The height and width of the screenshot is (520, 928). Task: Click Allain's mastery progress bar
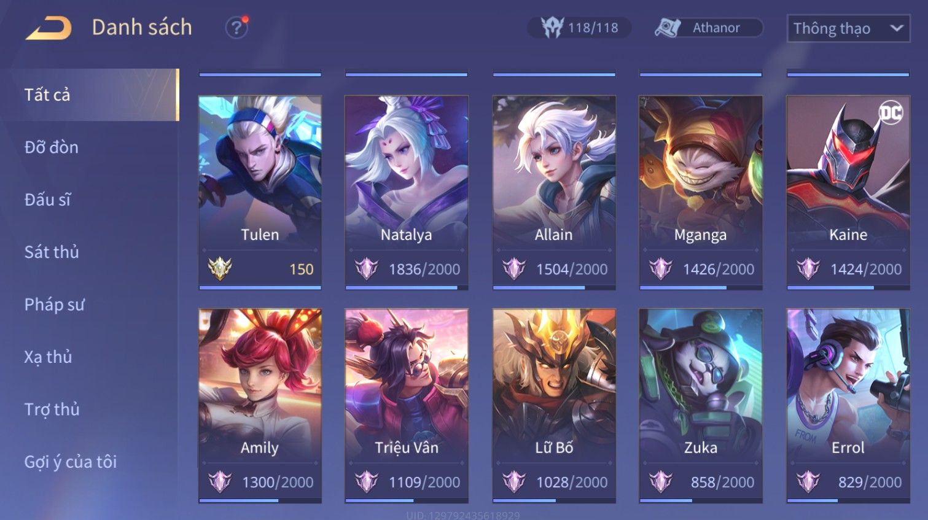(554, 287)
